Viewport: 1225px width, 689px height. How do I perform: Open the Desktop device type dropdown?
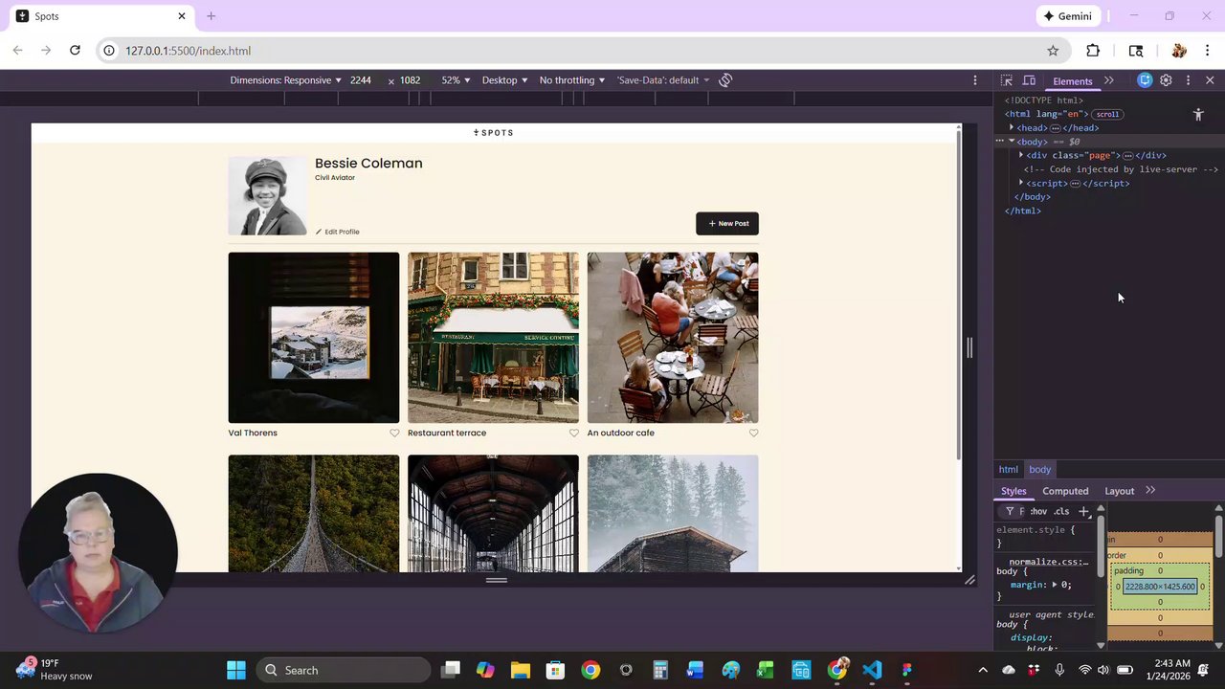[x=504, y=80]
